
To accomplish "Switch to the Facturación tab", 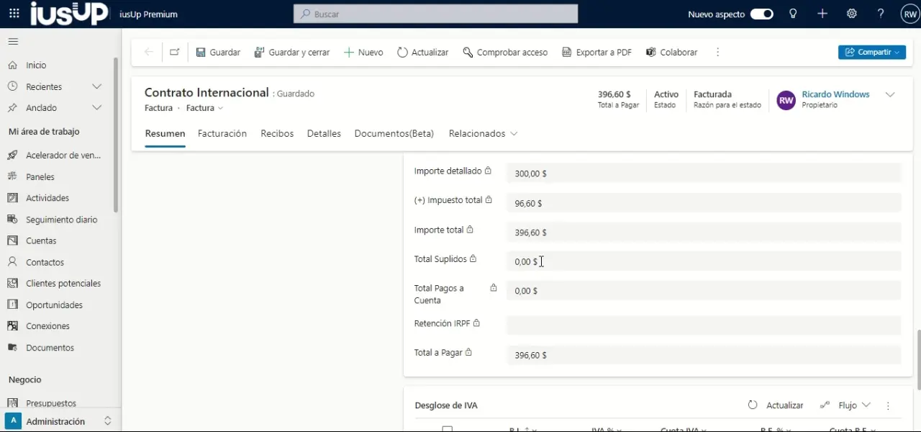I will click(x=222, y=134).
